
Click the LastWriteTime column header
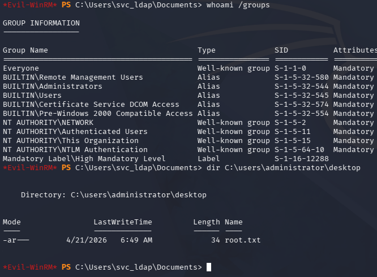[123, 222]
